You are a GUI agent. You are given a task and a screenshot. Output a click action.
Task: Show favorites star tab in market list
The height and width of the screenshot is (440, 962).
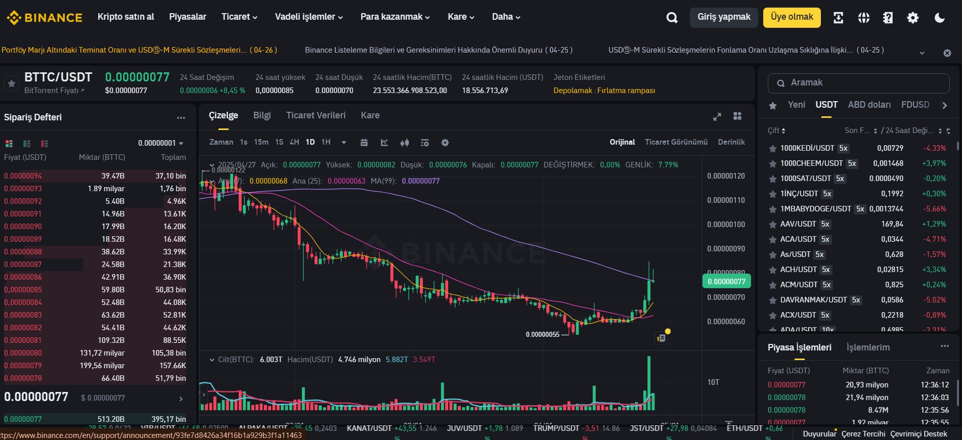[772, 105]
